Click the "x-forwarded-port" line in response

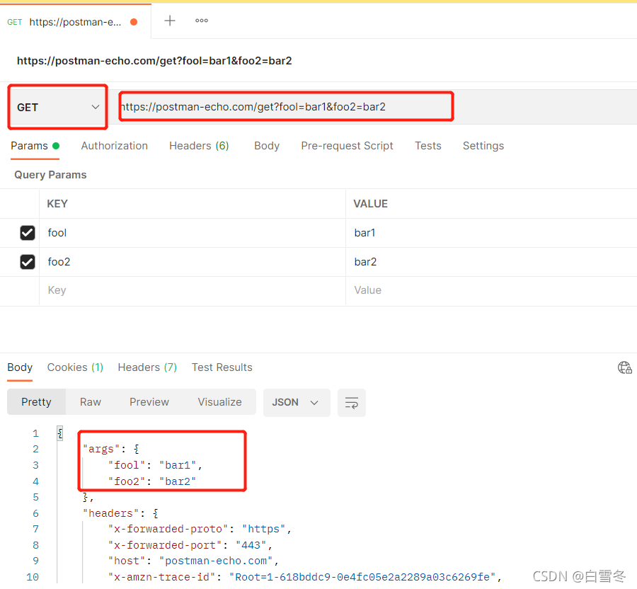click(190, 545)
